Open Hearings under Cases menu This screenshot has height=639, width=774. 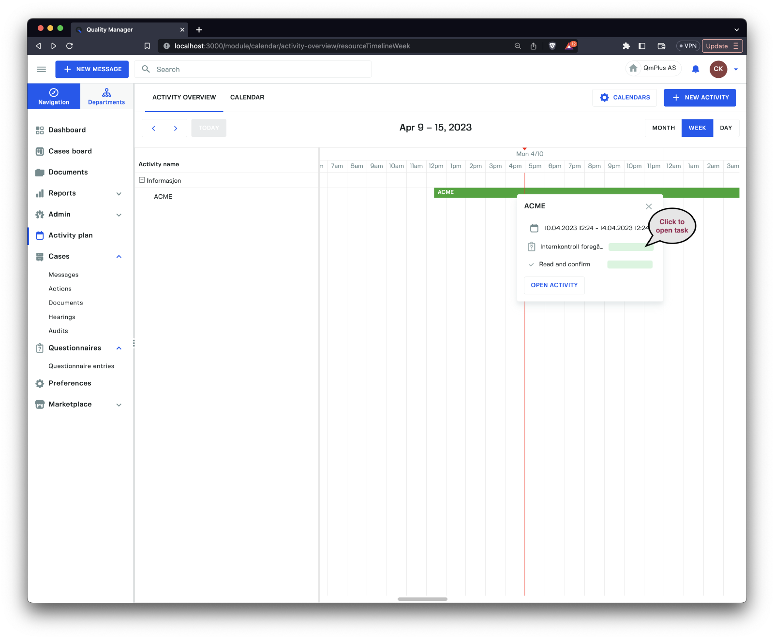(x=62, y=317)
